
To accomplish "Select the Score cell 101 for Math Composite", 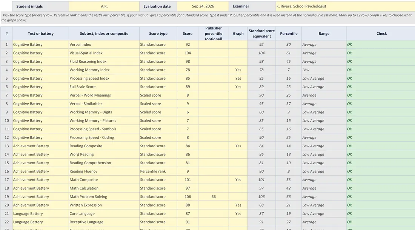I will (x=188, y=180).
